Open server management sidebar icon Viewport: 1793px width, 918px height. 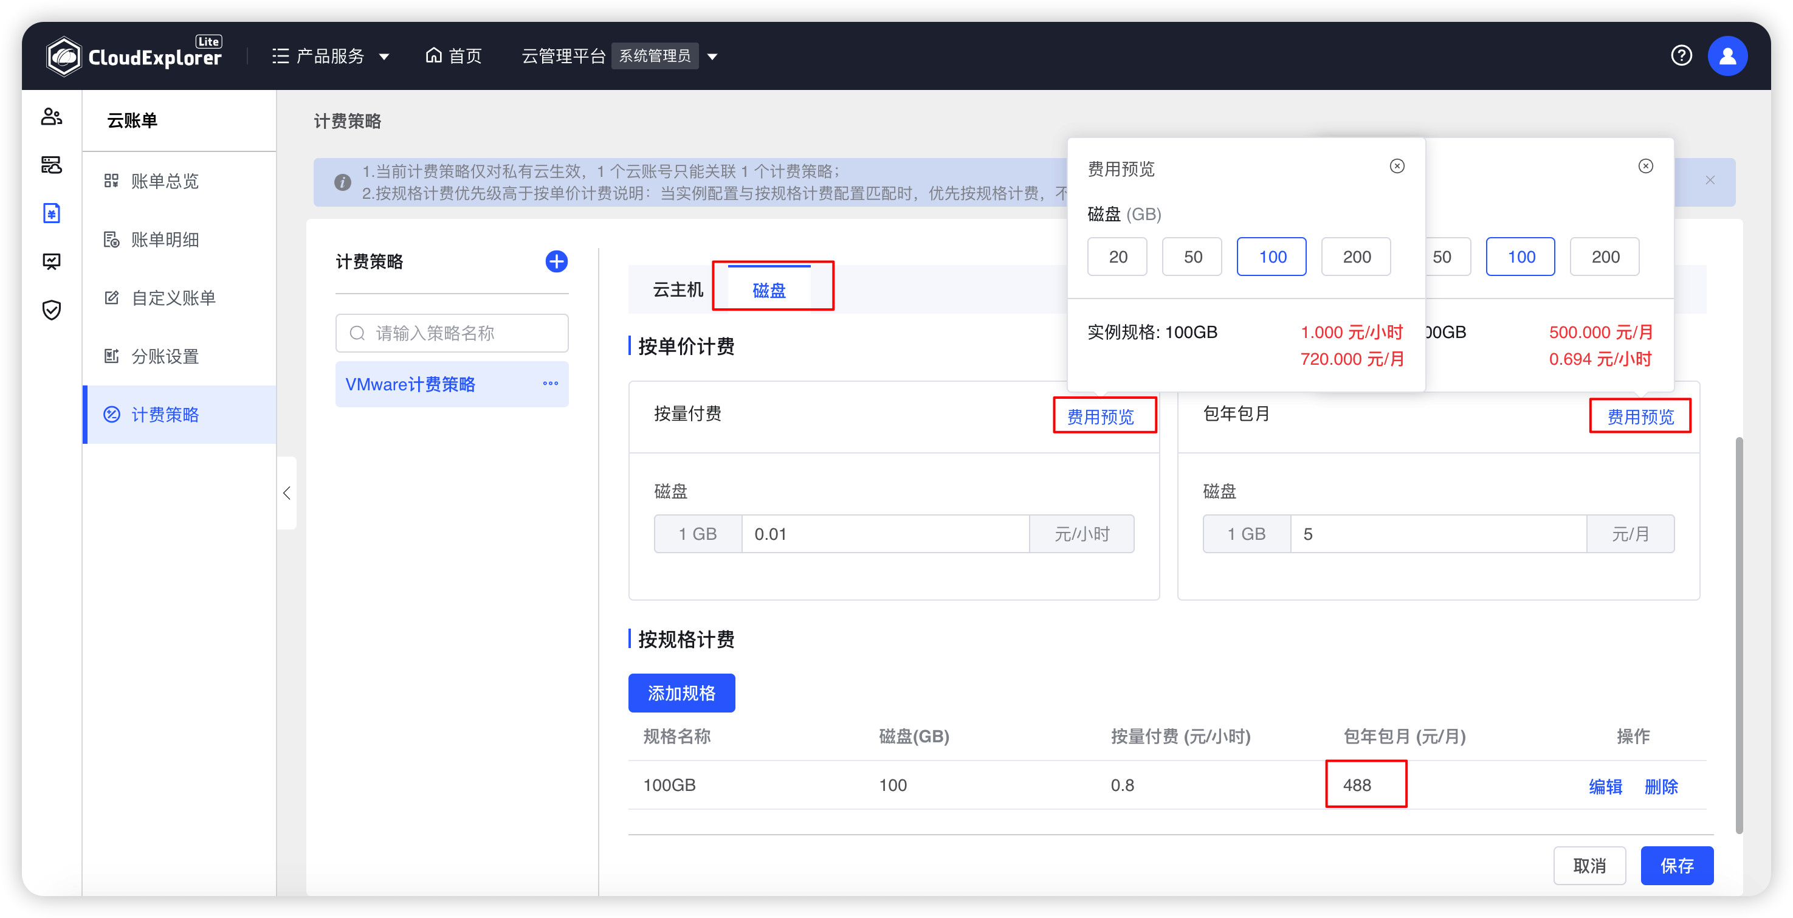52,165
